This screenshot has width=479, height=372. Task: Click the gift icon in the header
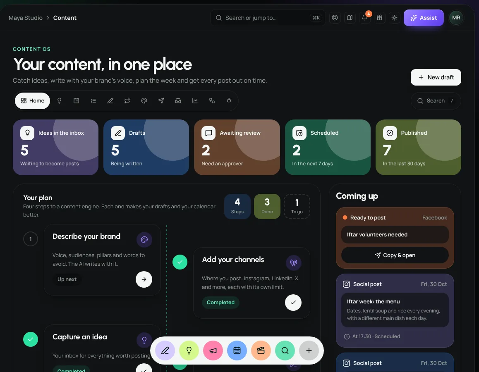pos(379,18)
